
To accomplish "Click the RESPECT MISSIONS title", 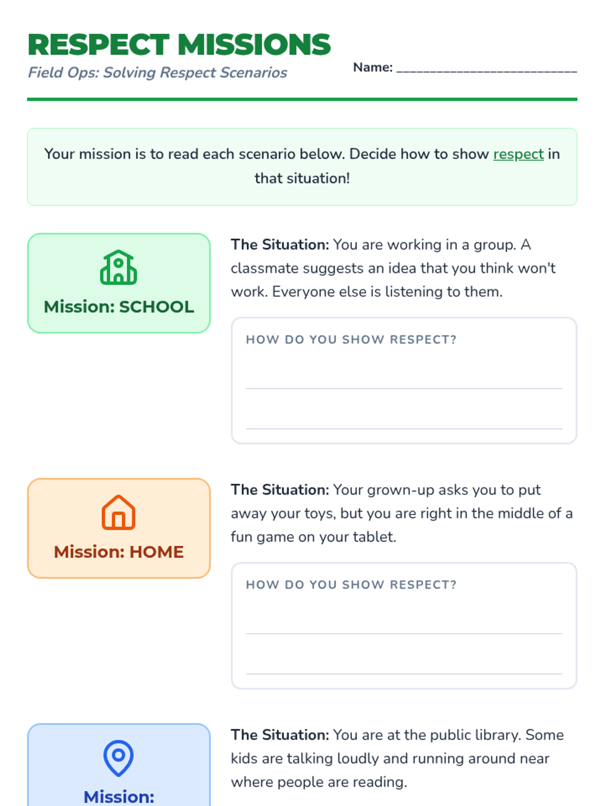I will coord(179,44).
